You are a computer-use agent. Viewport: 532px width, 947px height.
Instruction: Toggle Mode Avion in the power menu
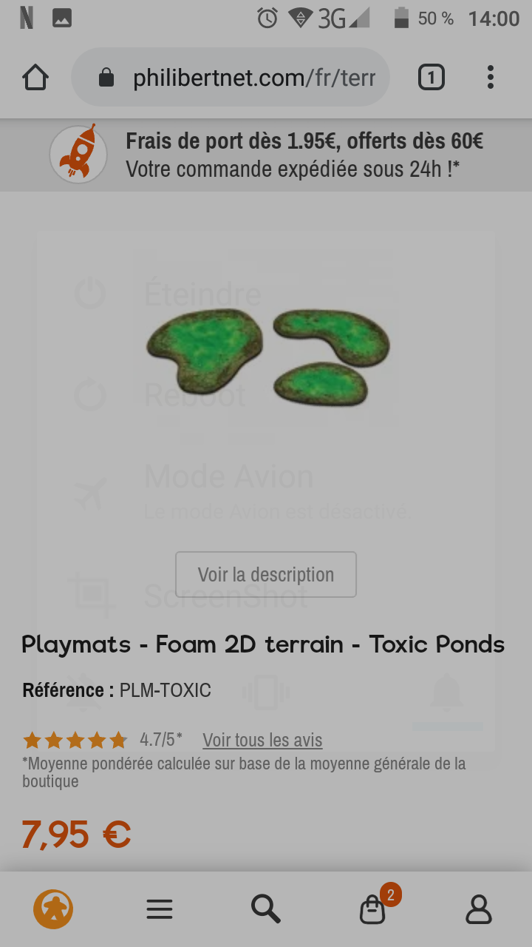coord(229,477)
